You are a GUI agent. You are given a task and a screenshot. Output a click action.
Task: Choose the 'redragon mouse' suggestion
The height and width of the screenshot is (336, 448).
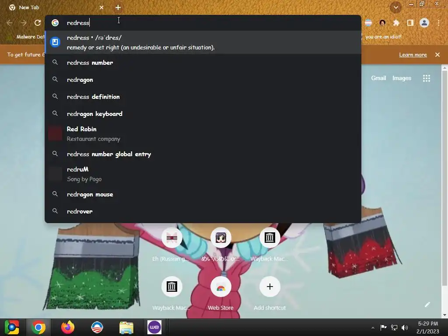tap(203, 194)
